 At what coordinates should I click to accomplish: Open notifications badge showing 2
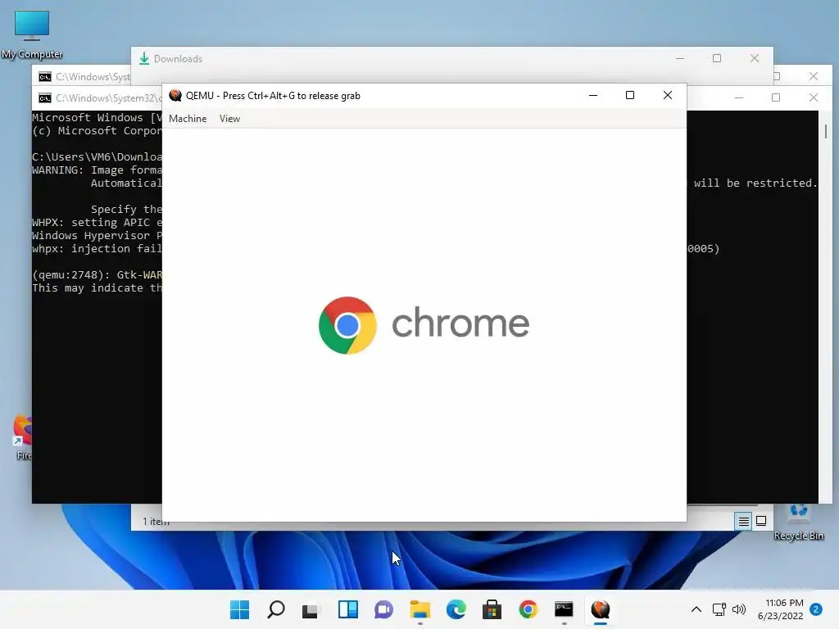point(816,609)
